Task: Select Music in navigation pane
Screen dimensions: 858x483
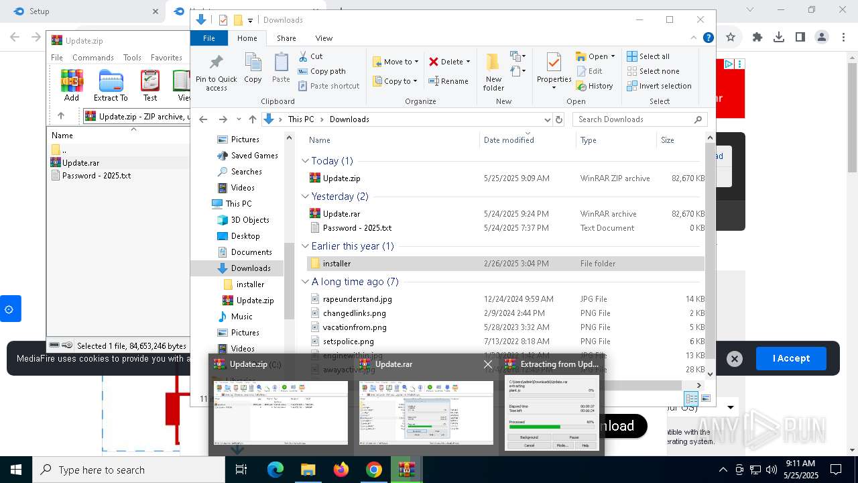Action: point(241,317)
